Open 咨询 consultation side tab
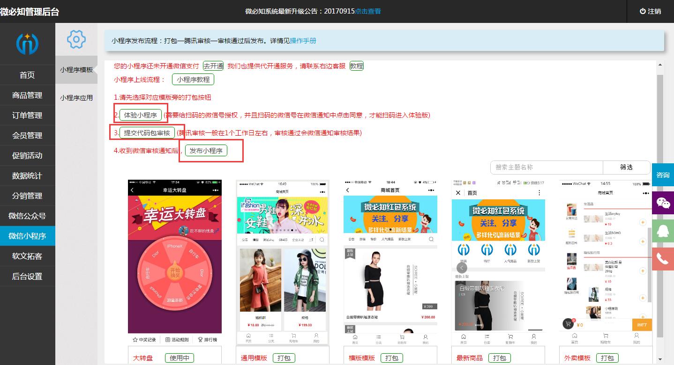674x365 pixels. pos(663,175)
